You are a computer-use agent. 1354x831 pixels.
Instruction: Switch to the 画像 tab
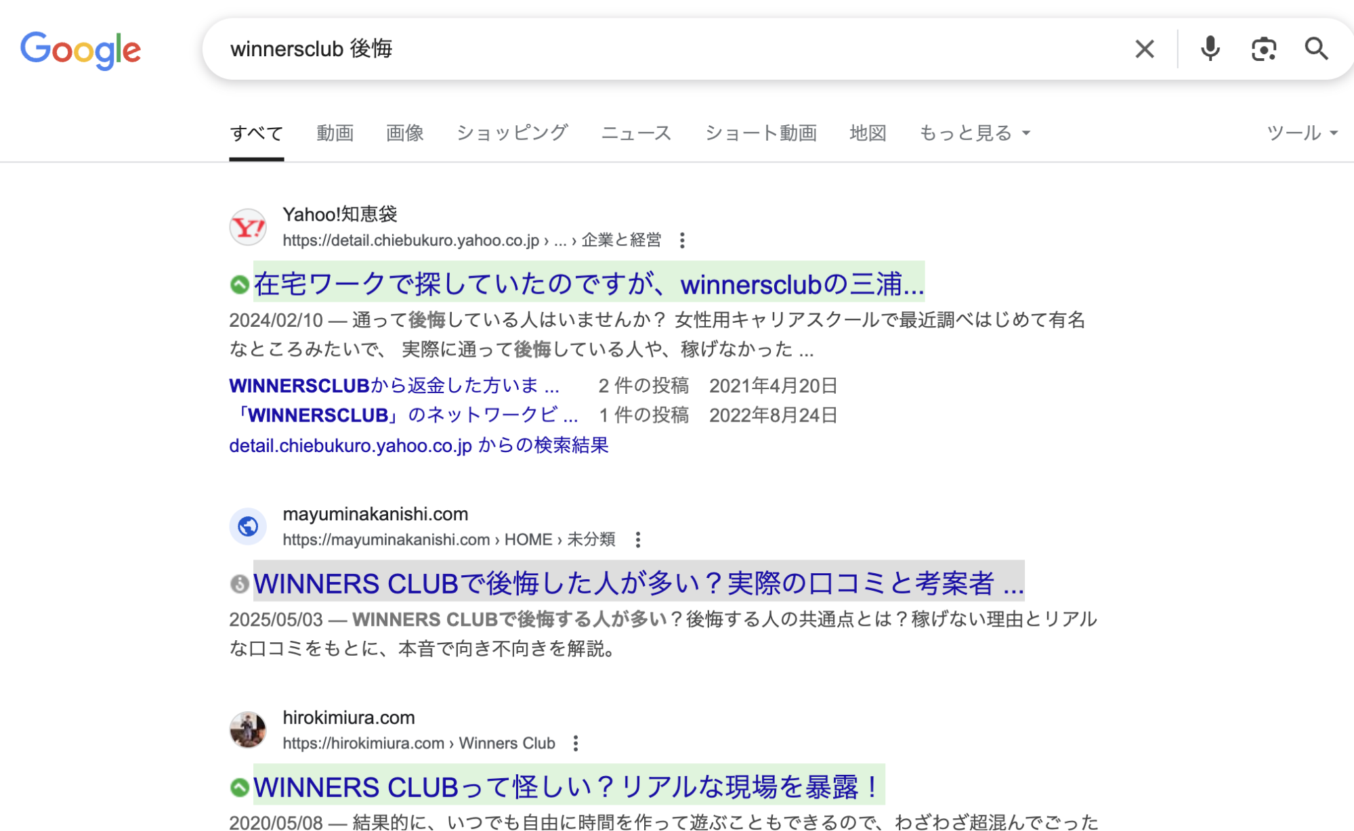pyautogui.click(x=404, y=133)
